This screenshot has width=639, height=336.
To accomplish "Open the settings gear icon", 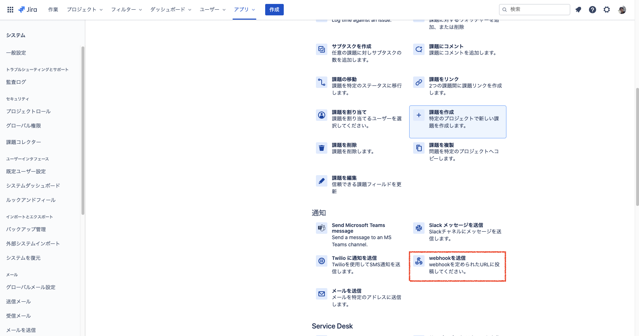I will click(607, 10).
